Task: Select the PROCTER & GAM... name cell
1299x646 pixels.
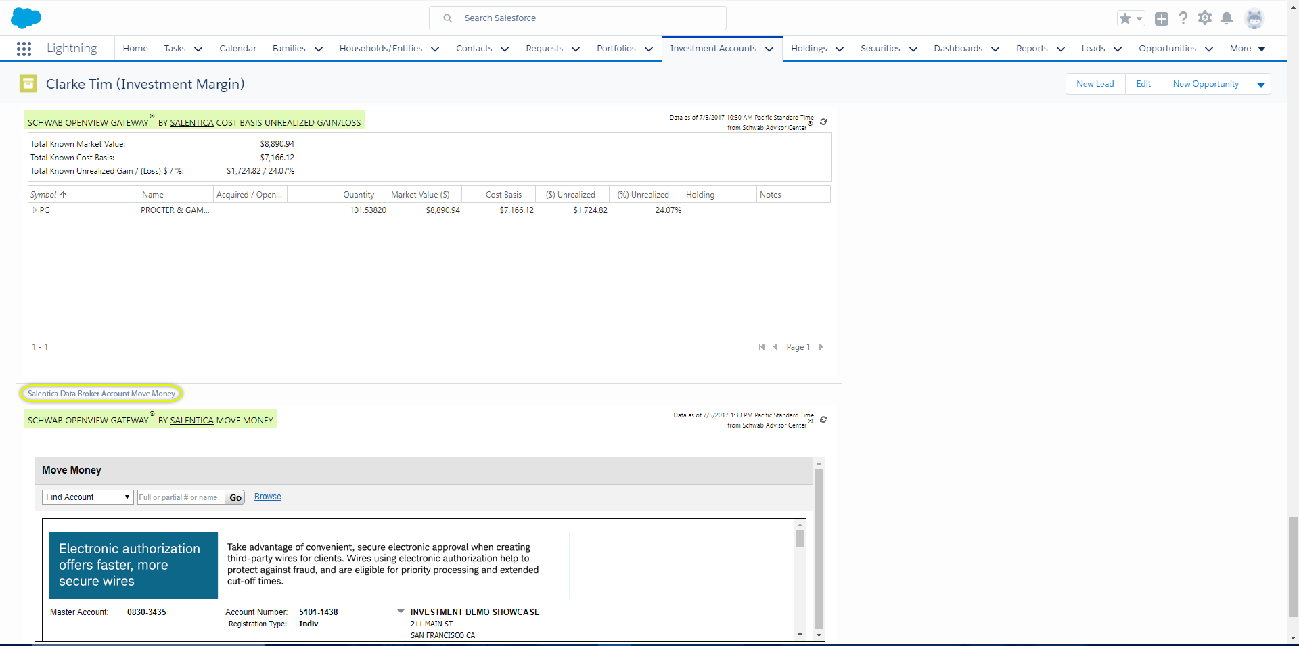Action: click(x=175, y=210)
